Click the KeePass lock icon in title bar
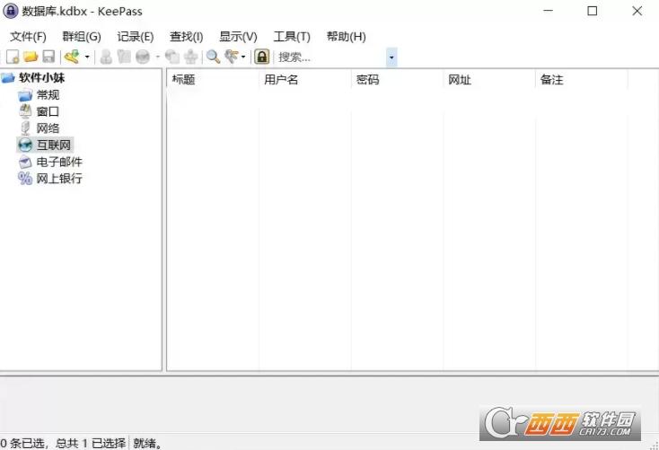This screenshot has height=450, width=659. (10, 11)
